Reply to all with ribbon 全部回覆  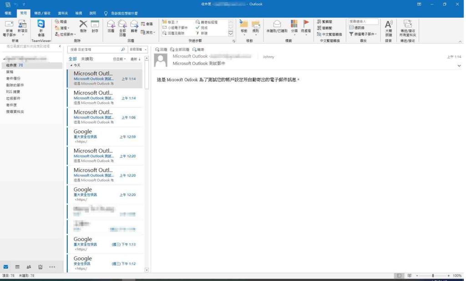(x=122, y=28)
